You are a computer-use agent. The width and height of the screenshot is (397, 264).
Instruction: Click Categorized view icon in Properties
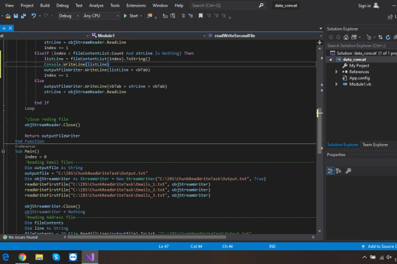click(x=330, y=171)
